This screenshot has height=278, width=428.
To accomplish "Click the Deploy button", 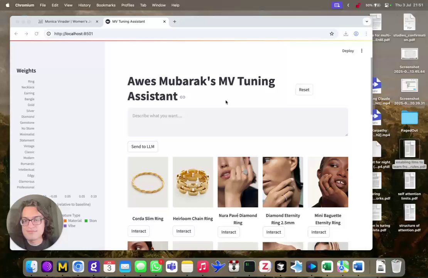I will [348, 51].
